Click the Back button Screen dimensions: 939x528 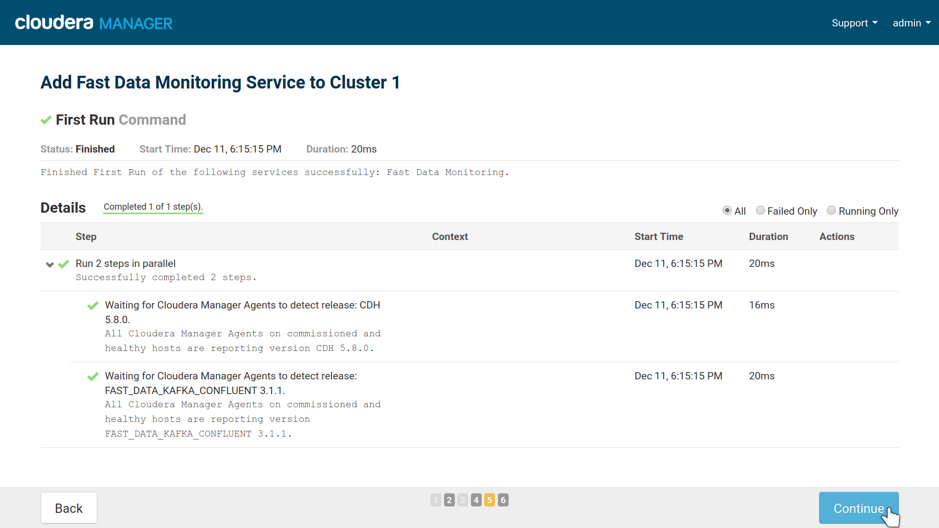69,508
